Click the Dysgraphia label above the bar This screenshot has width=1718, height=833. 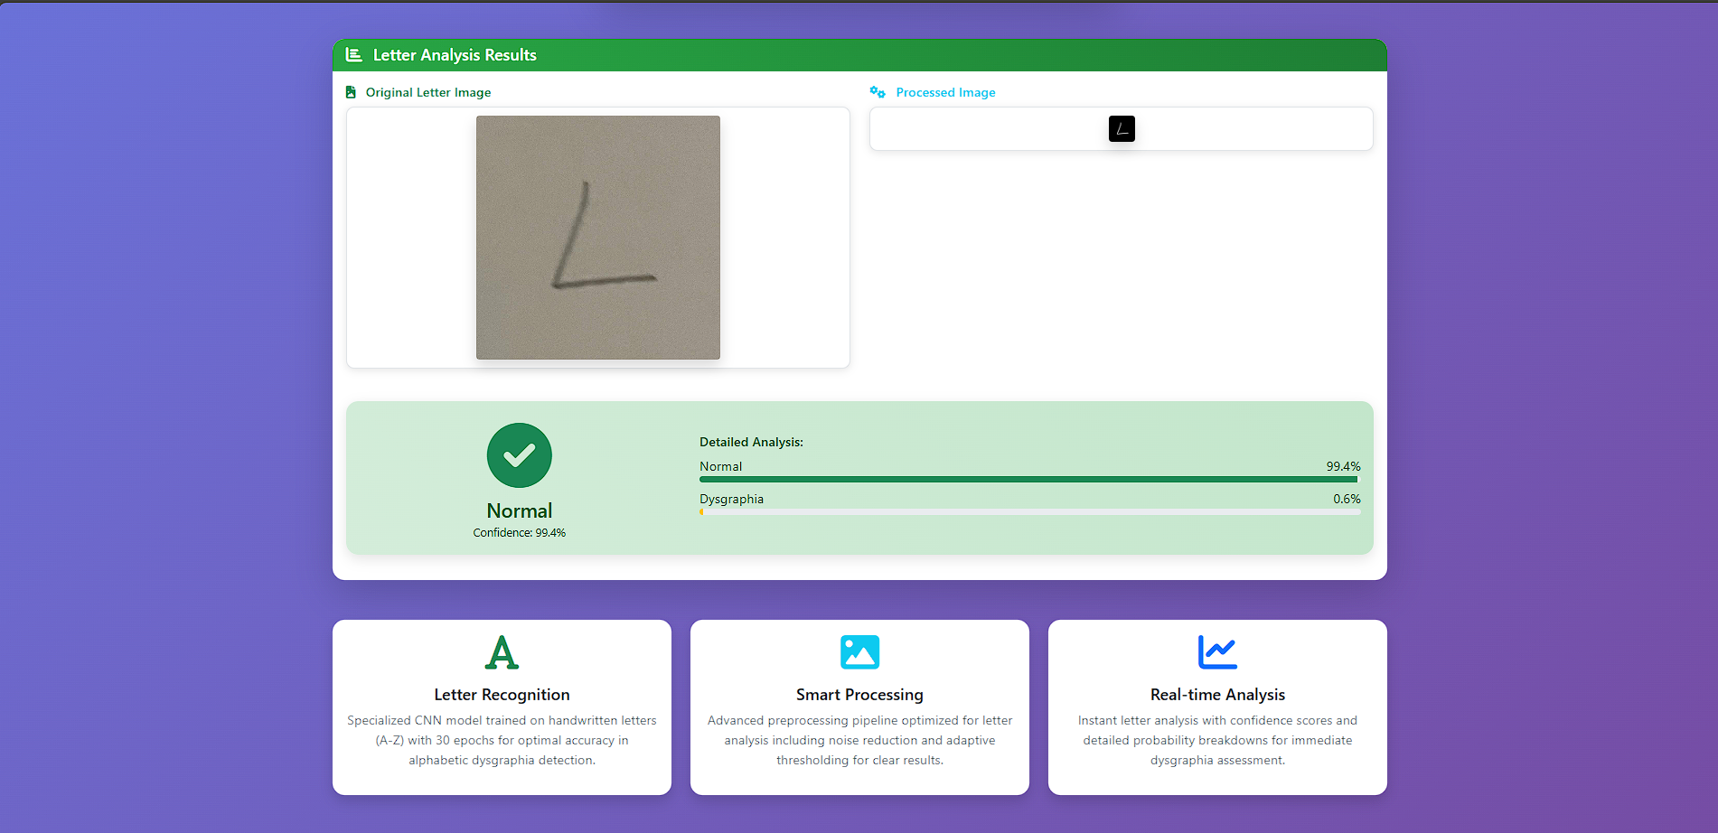tap(731, 499)
